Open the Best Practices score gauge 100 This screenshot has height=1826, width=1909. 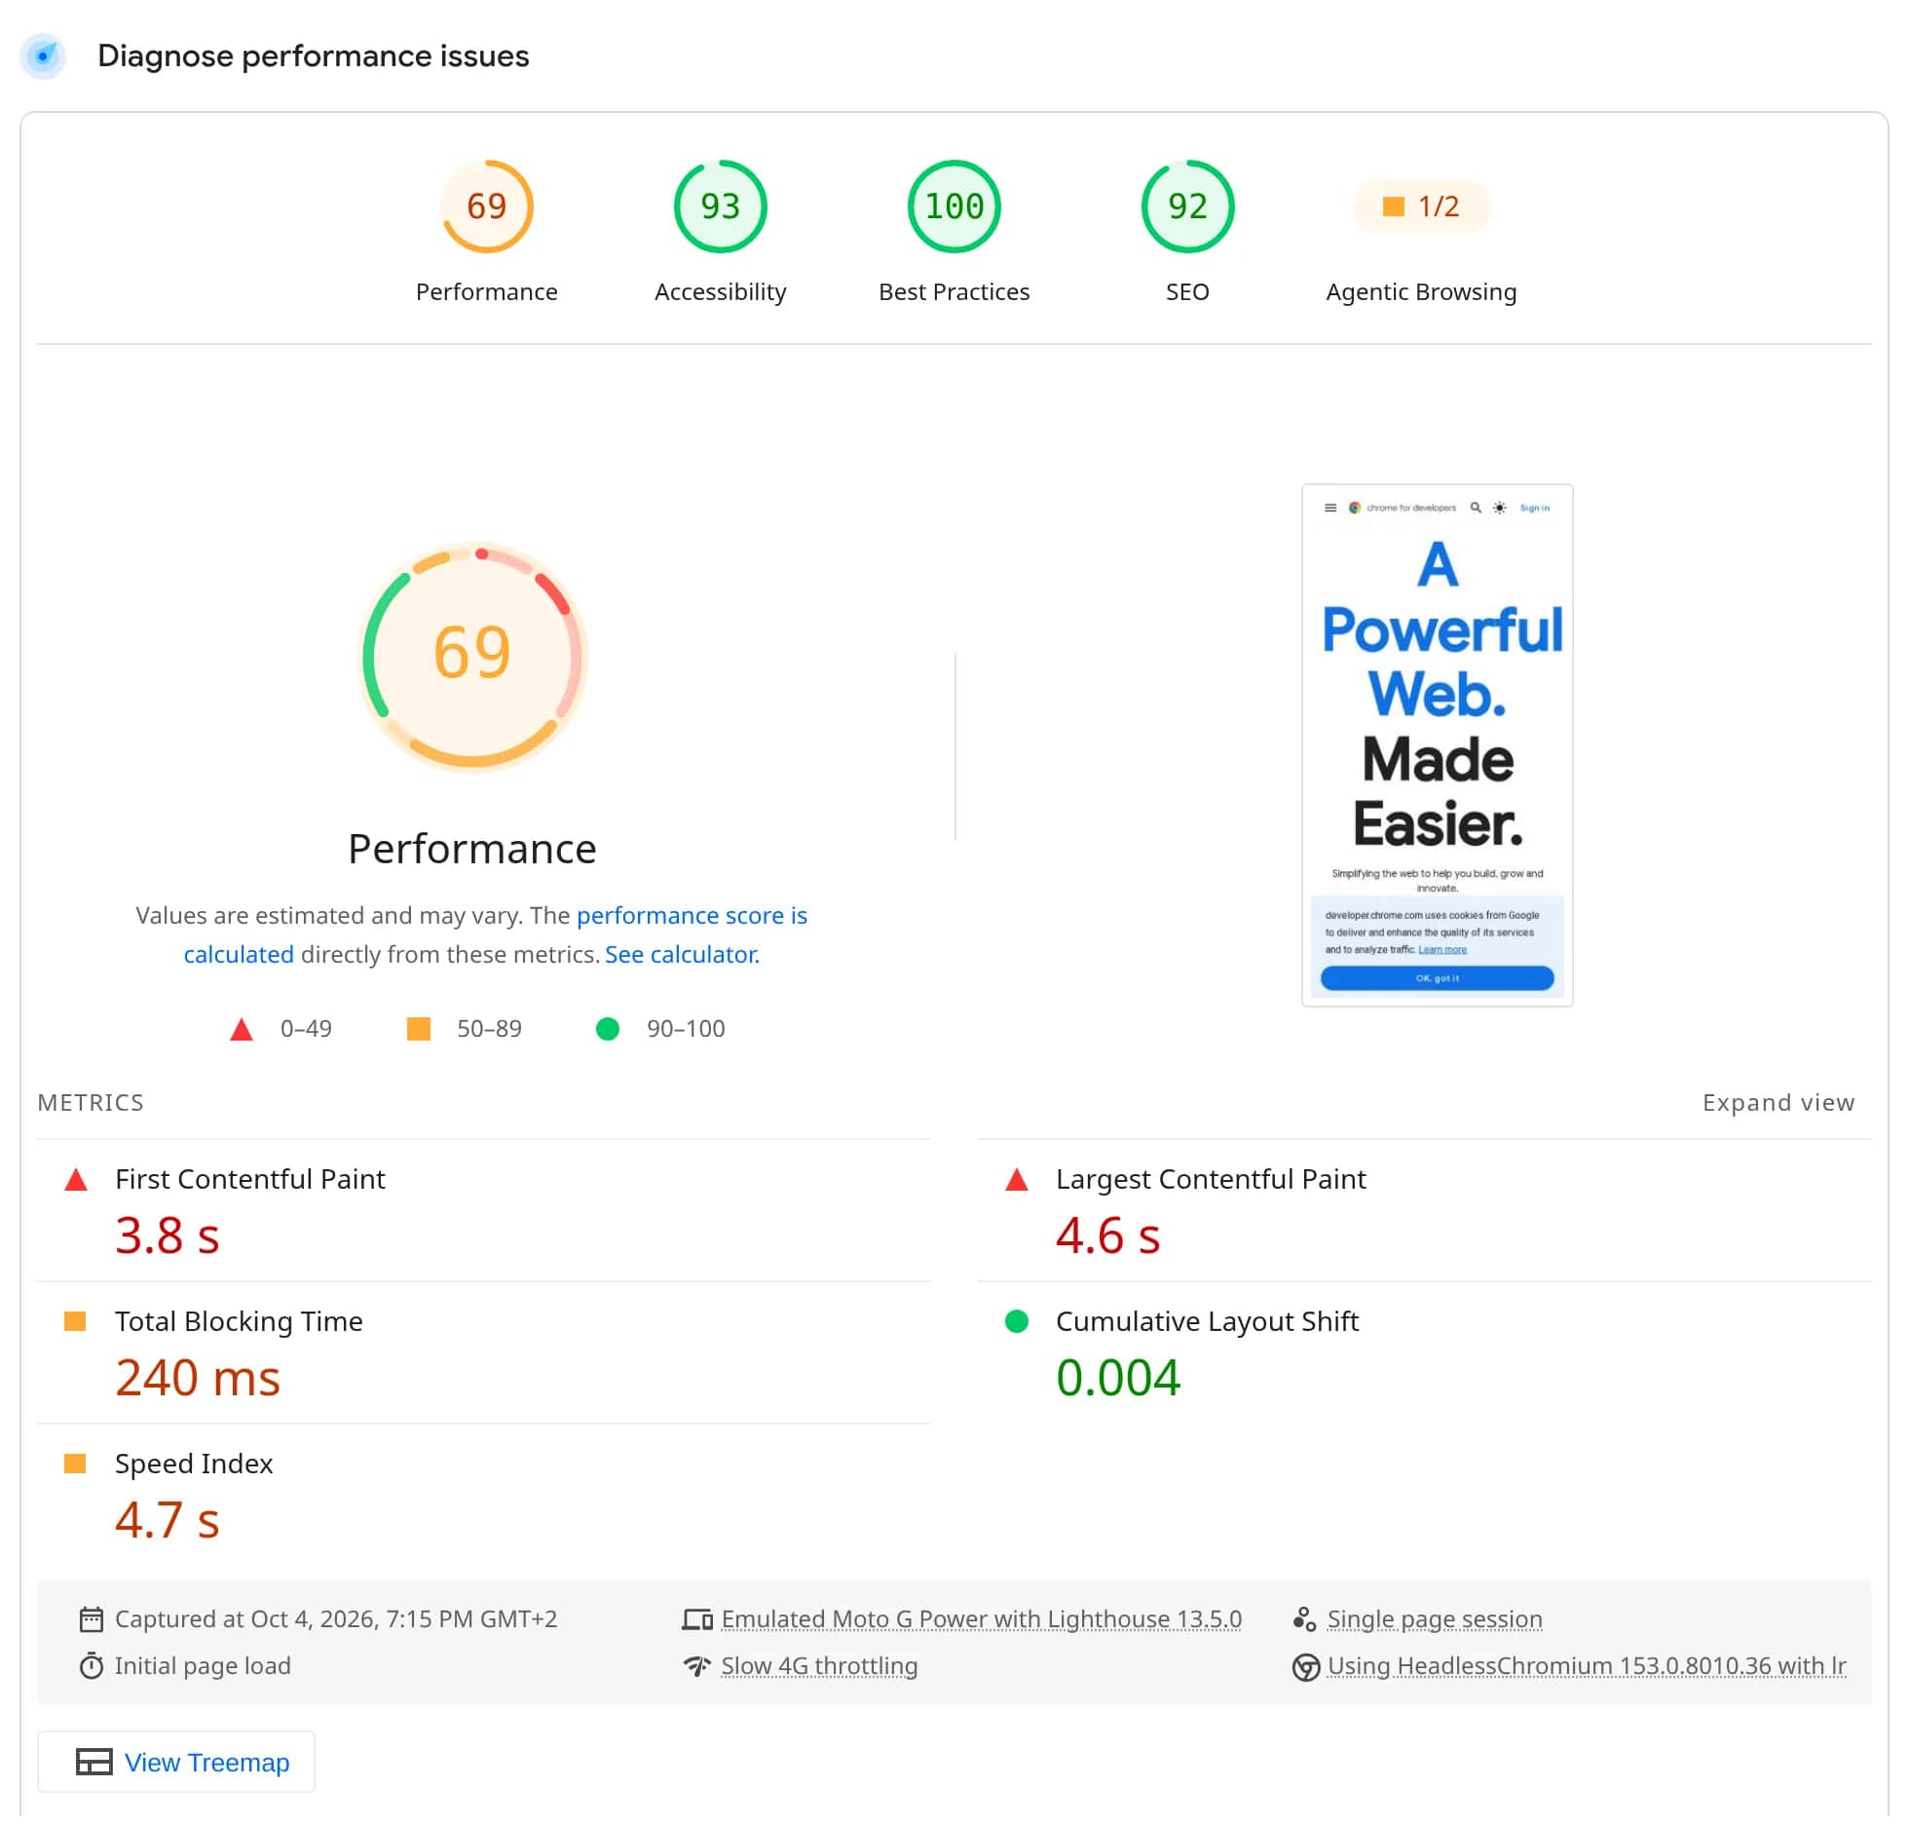[x=954, y=233]
